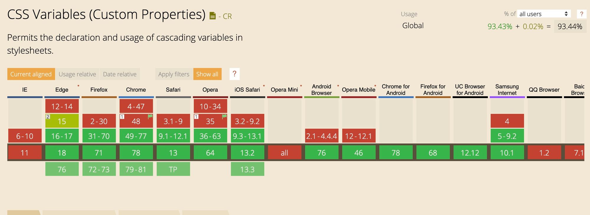Click the Samsung Internet 5-9.2 cell
Viewport: 590px width, 215px height.
pos(507,136)
